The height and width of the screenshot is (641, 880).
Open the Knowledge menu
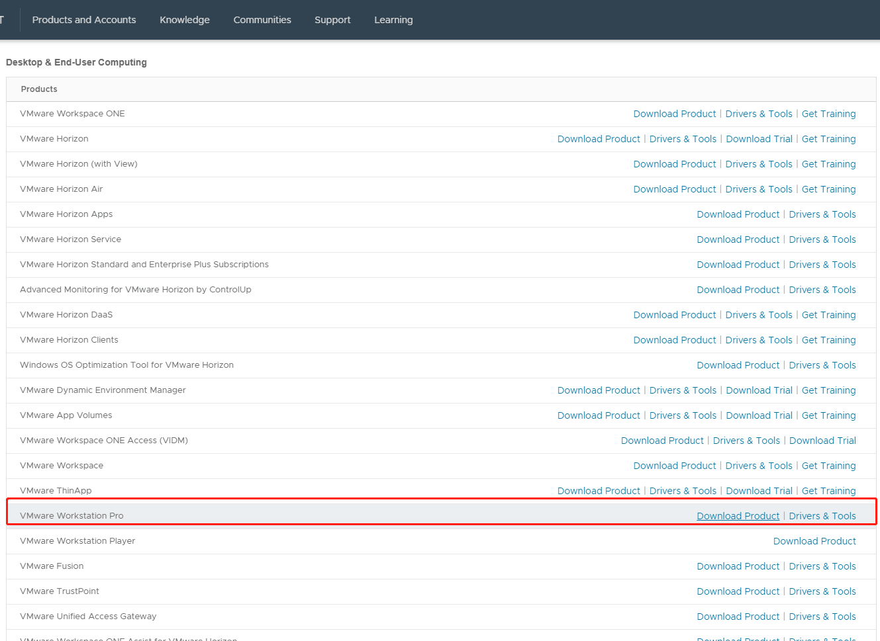click(185, 20)
